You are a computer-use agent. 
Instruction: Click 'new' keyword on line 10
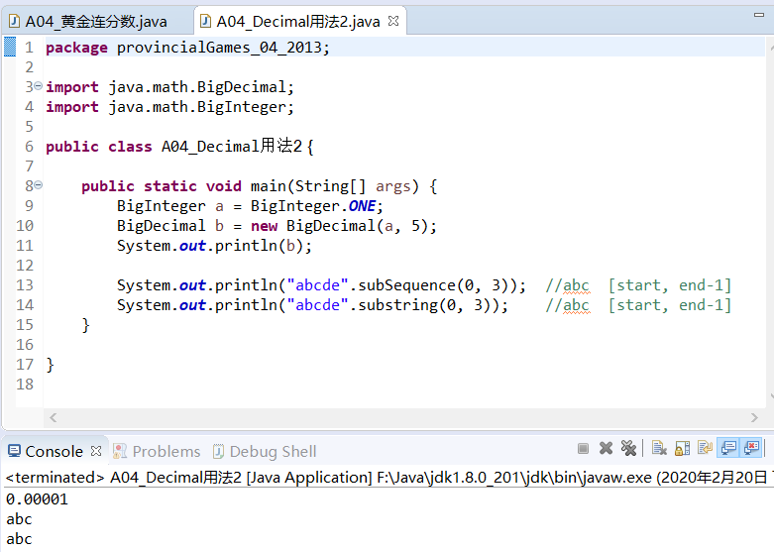tap(264, 226)
